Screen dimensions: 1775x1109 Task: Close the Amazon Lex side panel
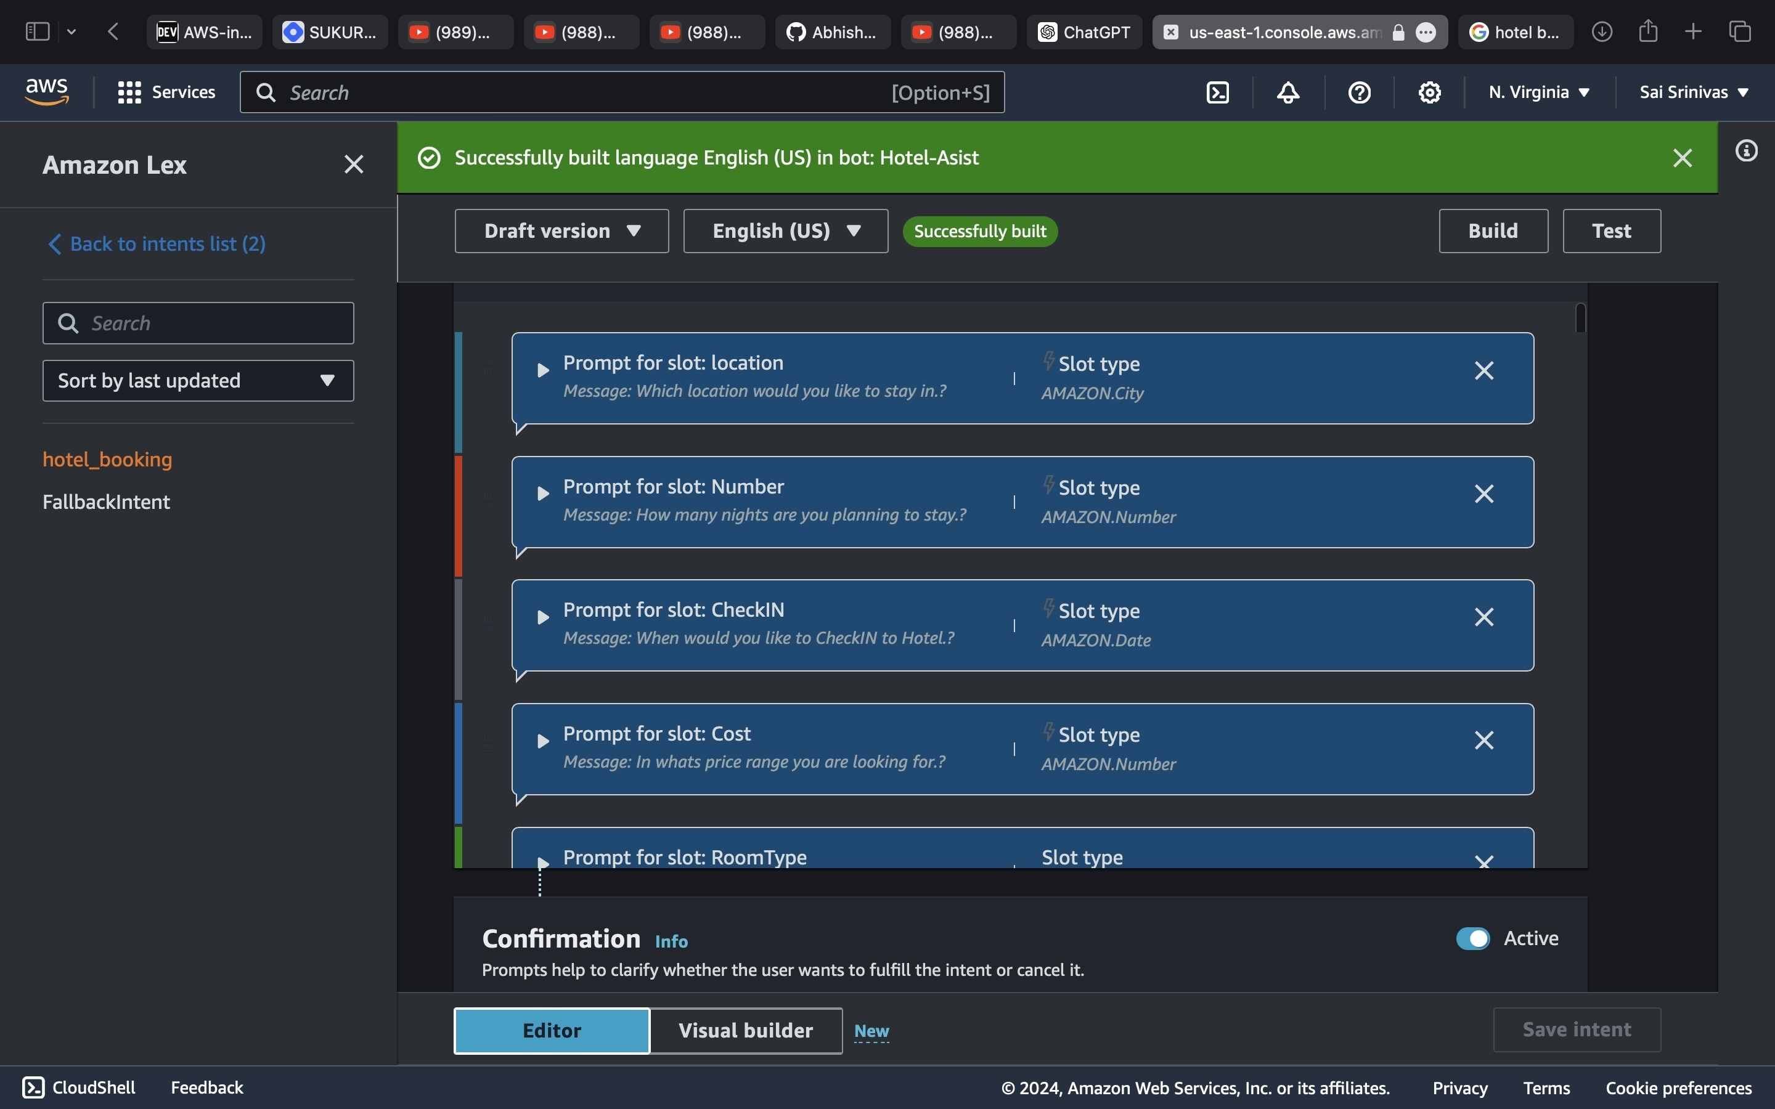tap(354, 165)
